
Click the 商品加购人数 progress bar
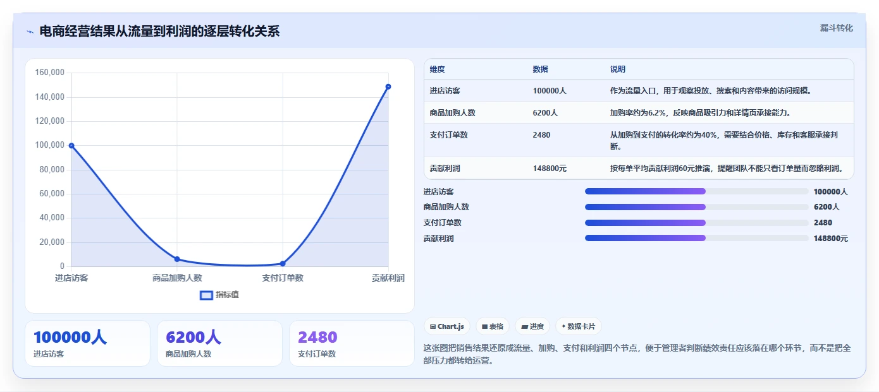[697, 207]
